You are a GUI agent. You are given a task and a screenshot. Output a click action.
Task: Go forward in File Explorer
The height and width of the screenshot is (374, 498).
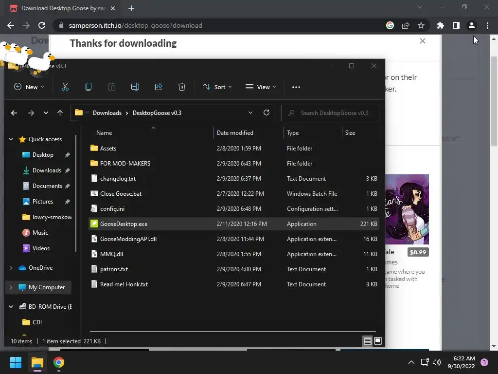[x=31, y=113]
